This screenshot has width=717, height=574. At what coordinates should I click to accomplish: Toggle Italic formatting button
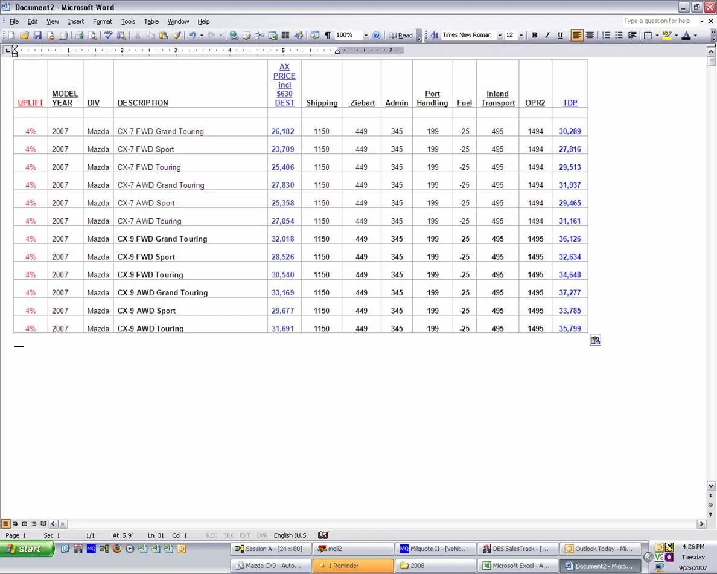point(547,36)
